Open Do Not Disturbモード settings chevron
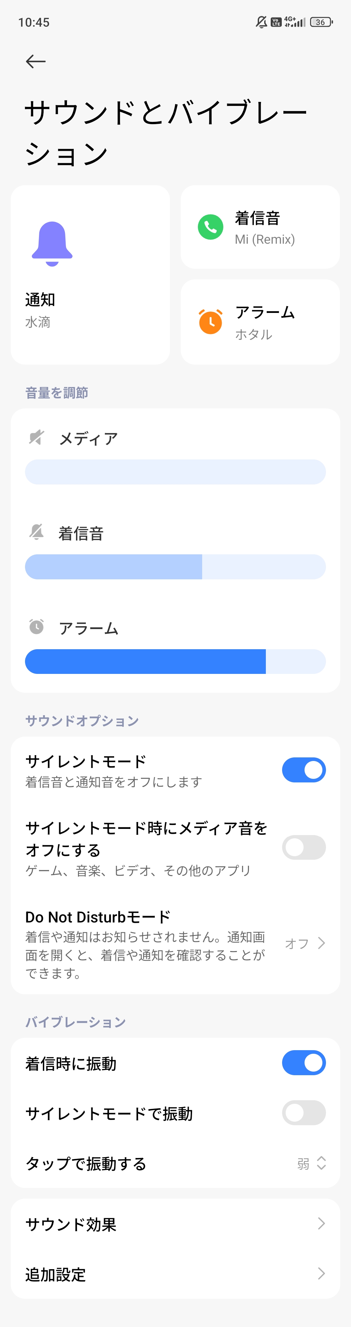Viewport: 351px width, 1327px height. [x=321, y=943]
